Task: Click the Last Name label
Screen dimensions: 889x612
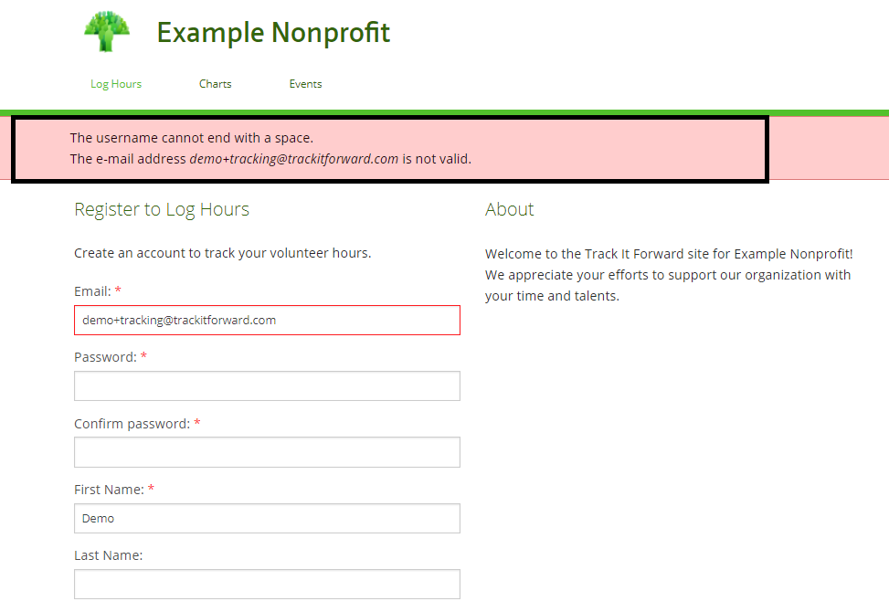Action: (108, 555)
